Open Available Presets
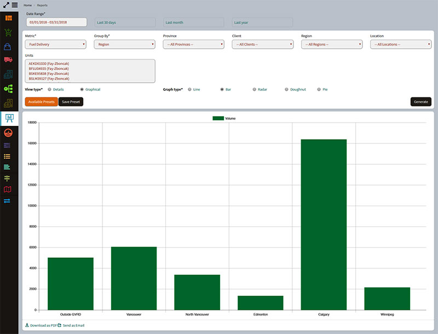 point(42,102)
